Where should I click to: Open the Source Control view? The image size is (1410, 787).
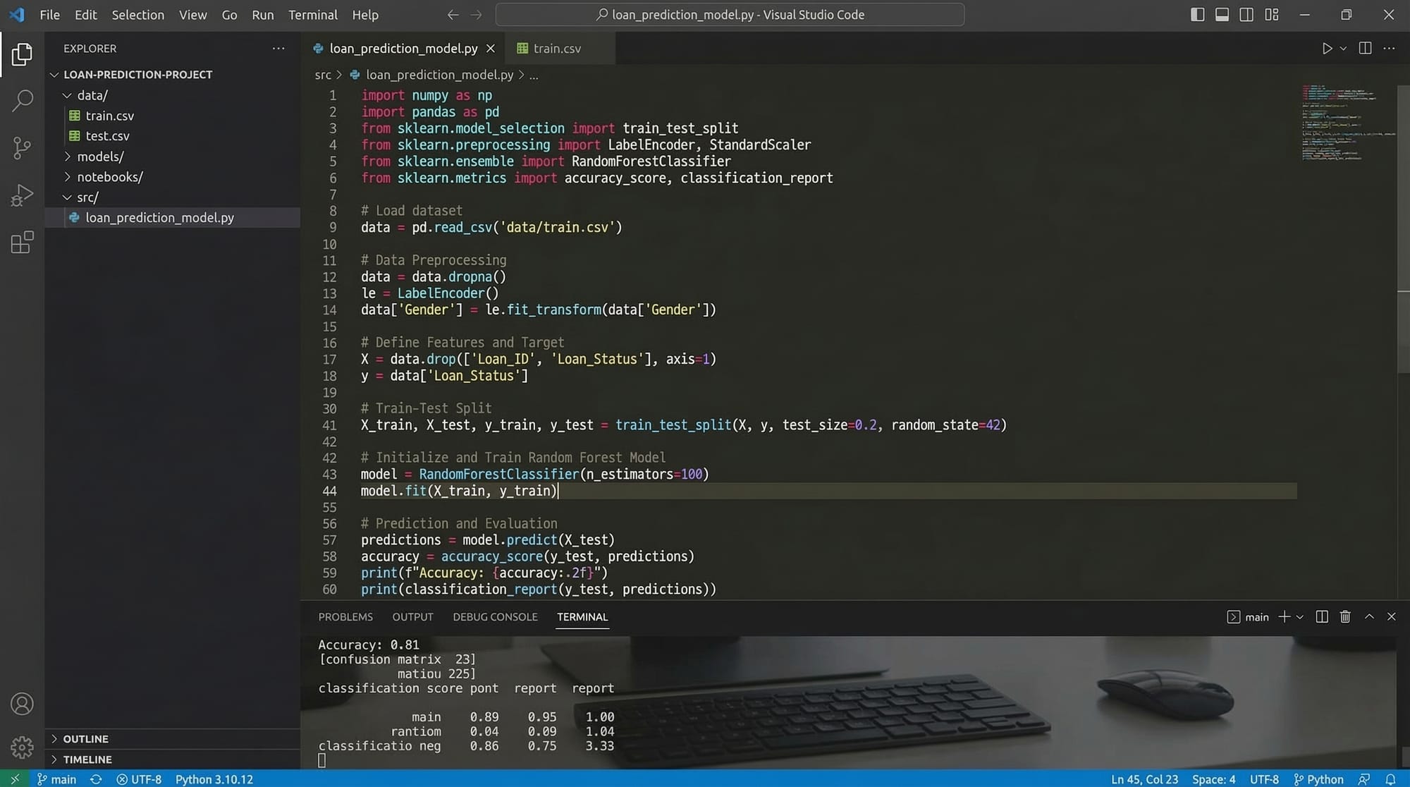(22, 148)
